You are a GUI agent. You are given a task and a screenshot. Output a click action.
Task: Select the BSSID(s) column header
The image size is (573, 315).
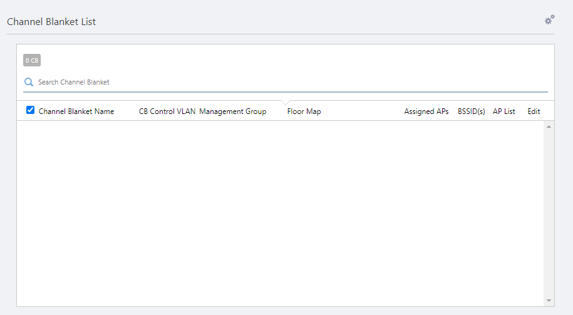click(x=471, y=111)
